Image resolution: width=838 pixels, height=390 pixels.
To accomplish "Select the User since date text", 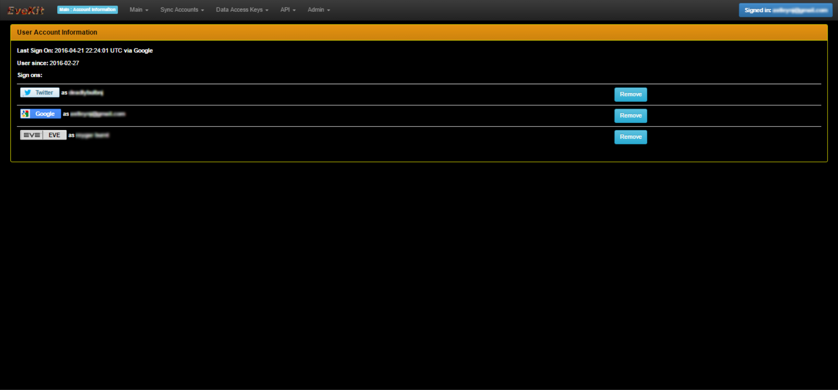I will tap(48, 63).
